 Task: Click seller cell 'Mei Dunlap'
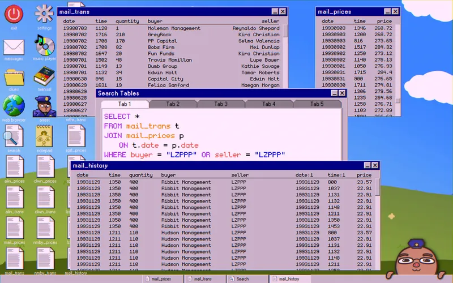tap(264, 48)
